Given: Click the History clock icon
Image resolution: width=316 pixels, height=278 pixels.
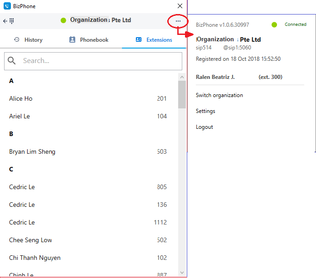Looking at the screenshot, I should pos(16,39).
